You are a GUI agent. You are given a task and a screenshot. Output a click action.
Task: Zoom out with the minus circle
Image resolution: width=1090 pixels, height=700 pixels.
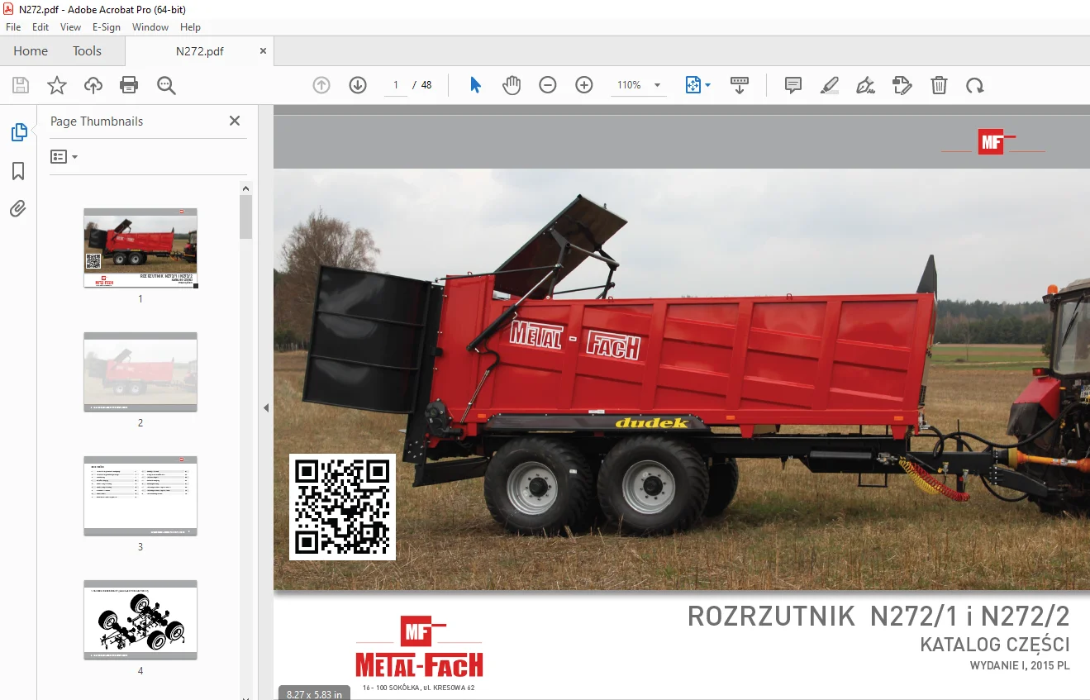[548, 85]
